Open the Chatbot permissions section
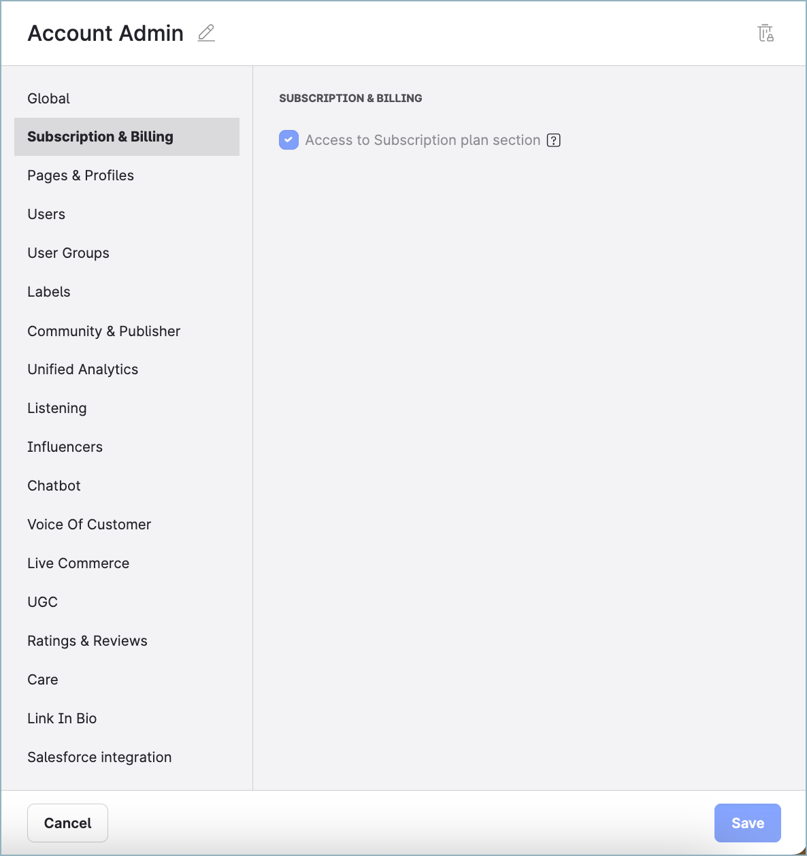The image size is (807, 856). point(54,486)
